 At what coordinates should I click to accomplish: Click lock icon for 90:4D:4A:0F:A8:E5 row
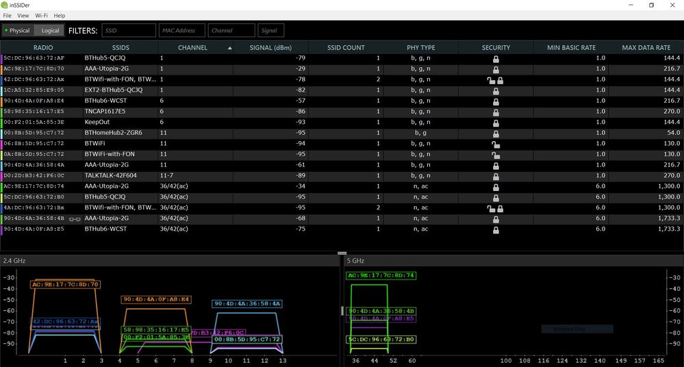(x=496, y=229)
